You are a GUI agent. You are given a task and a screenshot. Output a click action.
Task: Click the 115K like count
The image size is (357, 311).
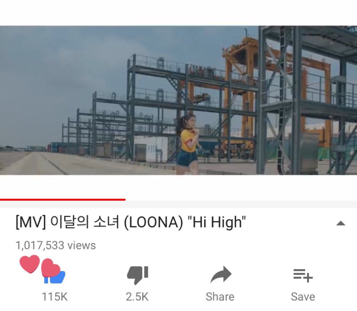click(55, 297)
